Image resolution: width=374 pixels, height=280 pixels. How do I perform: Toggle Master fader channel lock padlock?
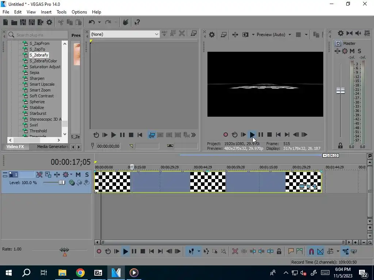[340, 145]
